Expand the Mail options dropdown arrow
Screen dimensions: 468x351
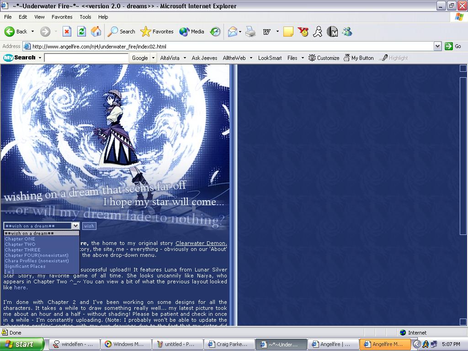tap(240, 32)
